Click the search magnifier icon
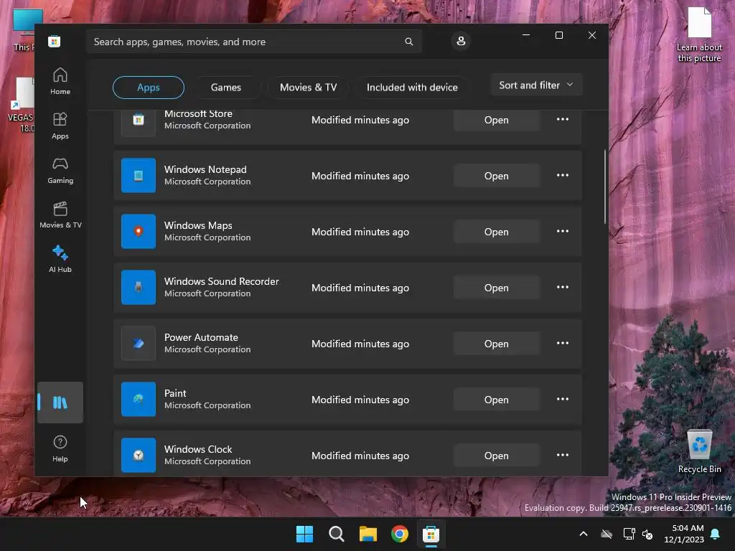 [x=408, y=42]
